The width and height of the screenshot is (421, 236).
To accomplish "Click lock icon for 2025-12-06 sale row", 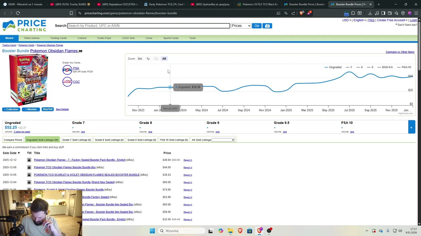I will [x=29, y=167].
